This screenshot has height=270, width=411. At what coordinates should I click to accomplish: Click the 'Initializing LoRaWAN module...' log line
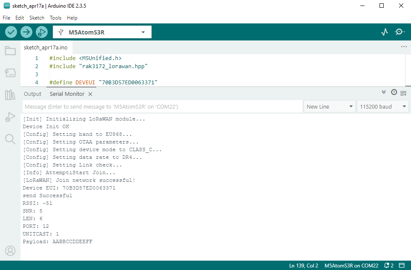(84, 119)
